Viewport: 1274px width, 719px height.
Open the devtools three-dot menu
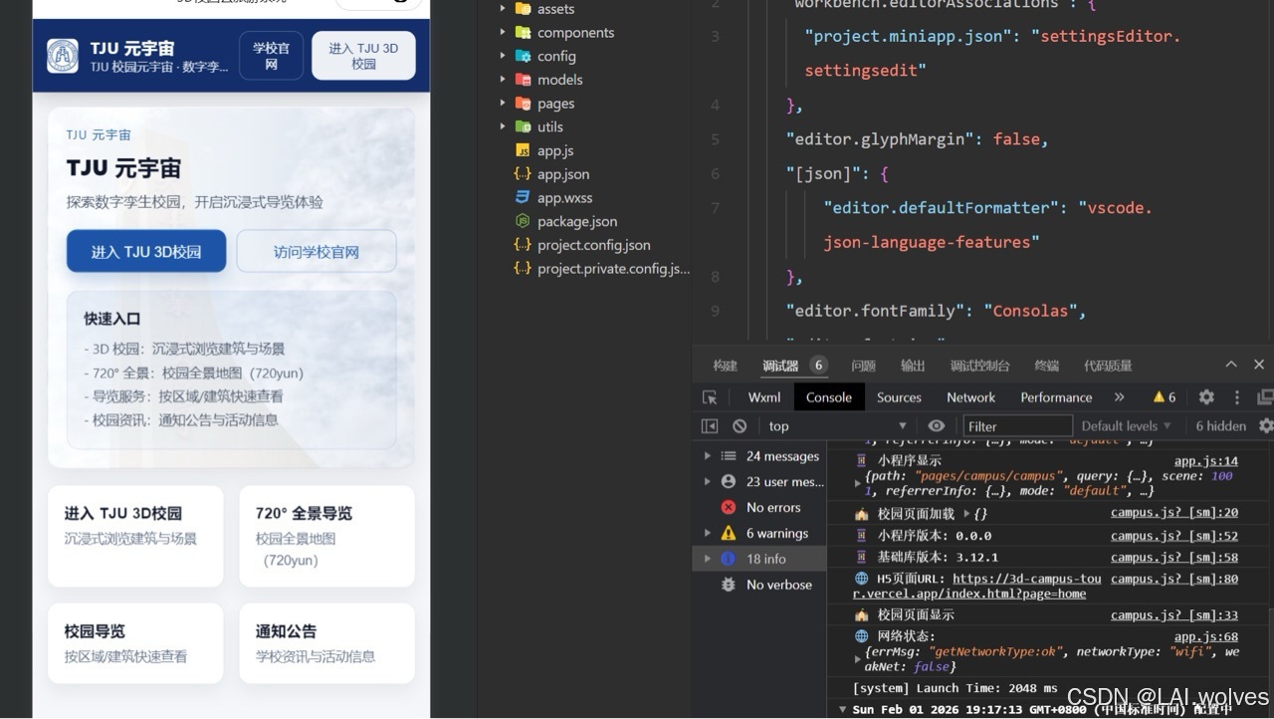click(1237, 397)
